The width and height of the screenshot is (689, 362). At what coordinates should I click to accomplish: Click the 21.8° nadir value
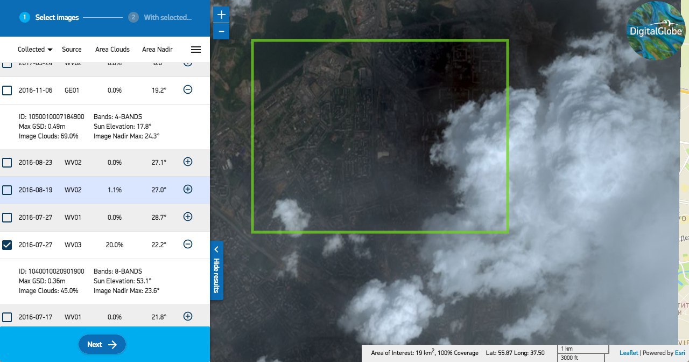[x=158, y=317]
